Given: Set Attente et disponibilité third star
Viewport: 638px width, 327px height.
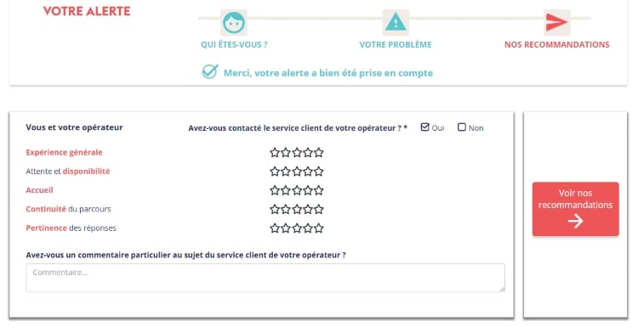Looking at the screenshot, I should [297, 172].
